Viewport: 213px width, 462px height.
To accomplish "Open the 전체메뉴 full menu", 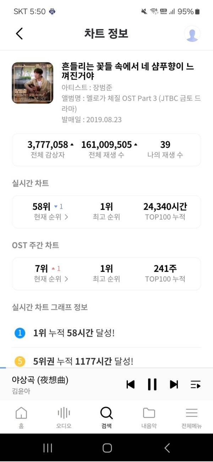I will 192,418.
